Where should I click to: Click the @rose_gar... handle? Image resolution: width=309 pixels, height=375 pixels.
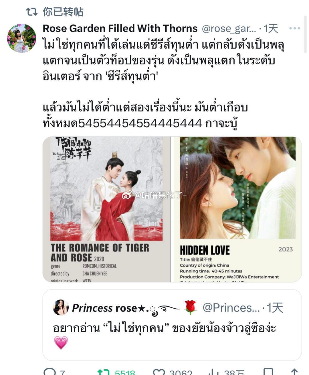[229, 29]
